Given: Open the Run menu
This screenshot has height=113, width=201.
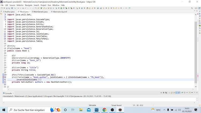Looking at the screenshot, I should pos(49,5).
